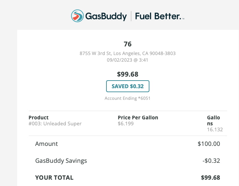Screen dimensions: 239x186
Task: Click the Fuel Better tagline
Action: coord(160,16)
